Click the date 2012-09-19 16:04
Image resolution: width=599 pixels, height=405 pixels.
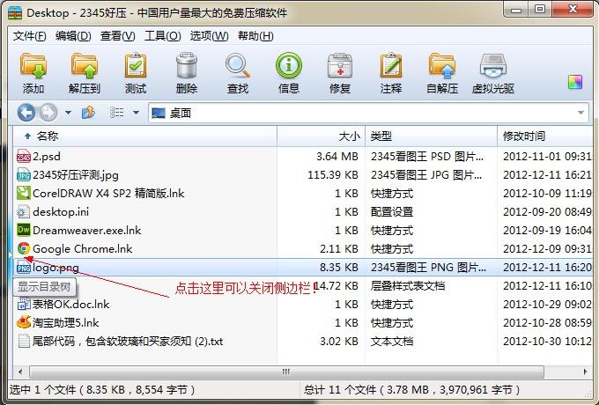click(x=547, y=231)
